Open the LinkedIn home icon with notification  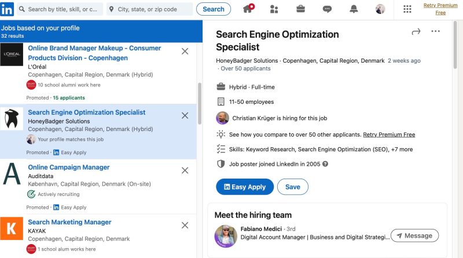pos(248,9)
